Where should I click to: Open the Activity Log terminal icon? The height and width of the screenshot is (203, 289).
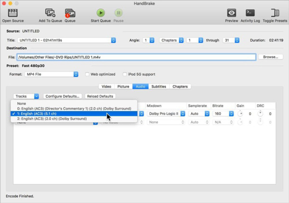[x=250, y=13]
